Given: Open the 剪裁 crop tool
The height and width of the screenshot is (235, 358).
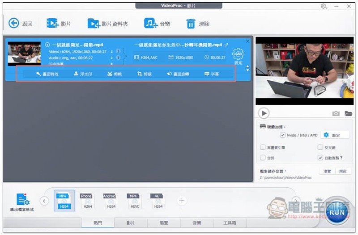Looking at the screenshot, I should click(144, 74).
